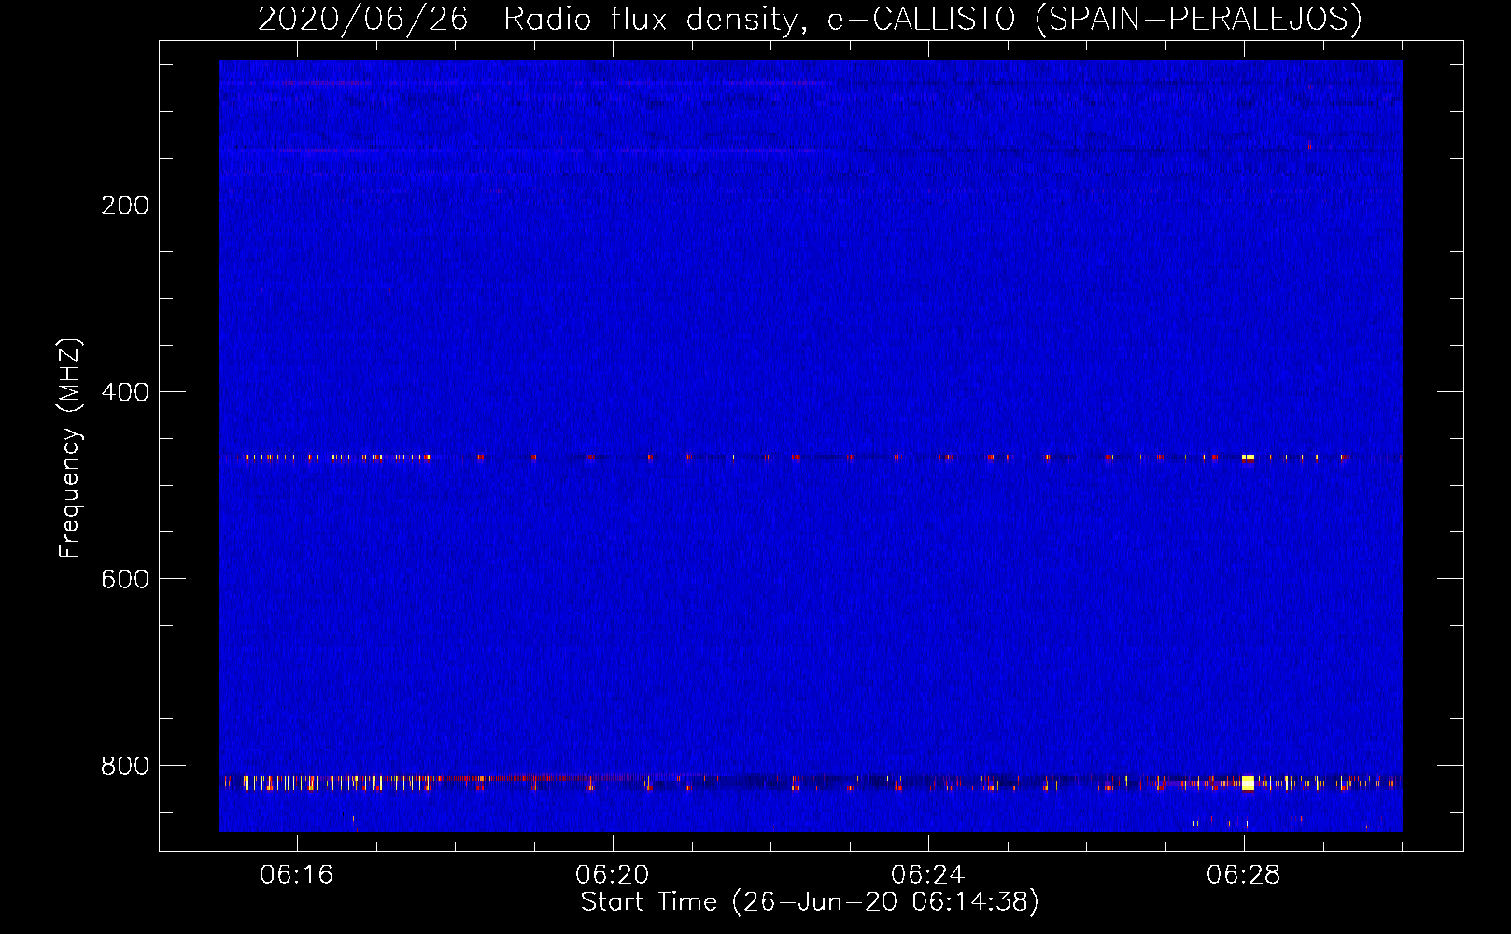
Task: Click the plot title 'Radio flux density, e-CALLISTO (SPAIN-PERALEJOS)'
Action: pos(933,19)
